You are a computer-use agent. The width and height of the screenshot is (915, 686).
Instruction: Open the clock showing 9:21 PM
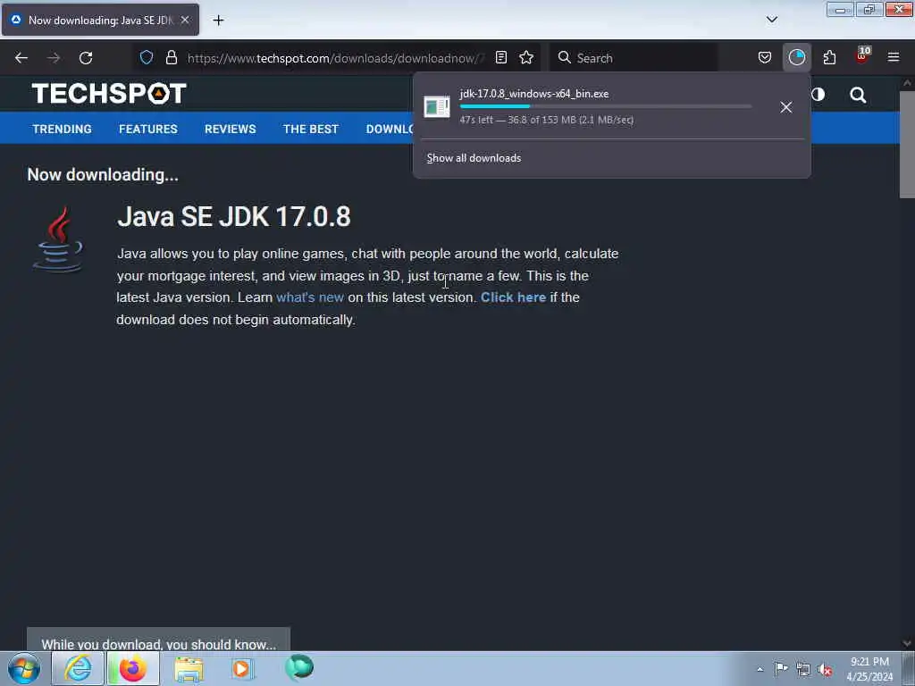869,669
